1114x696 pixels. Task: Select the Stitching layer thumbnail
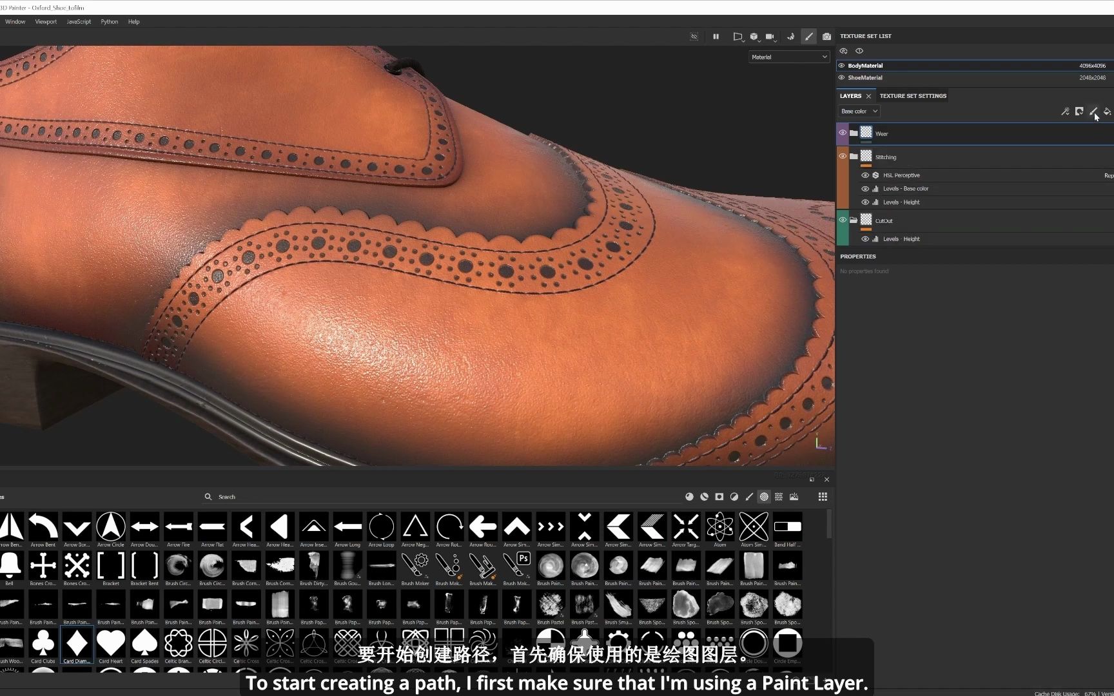(866, 156)
